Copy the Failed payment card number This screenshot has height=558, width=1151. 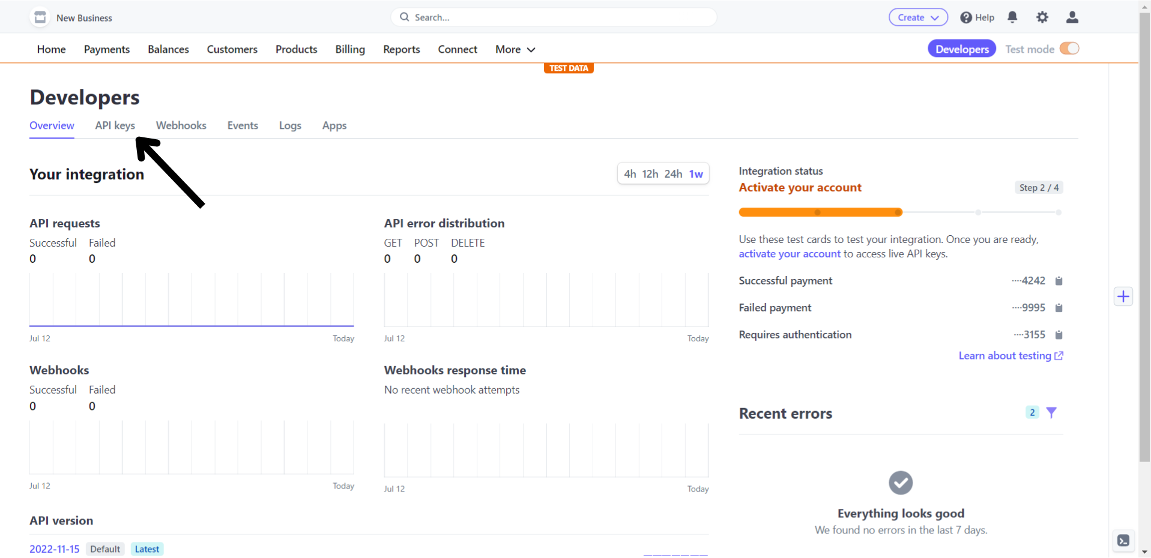pyautogui.click(x=1059, y=308)
